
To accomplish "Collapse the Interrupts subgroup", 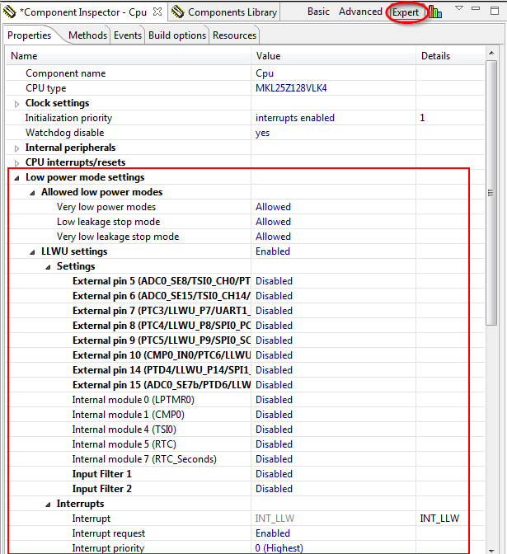I will (48, 505).
